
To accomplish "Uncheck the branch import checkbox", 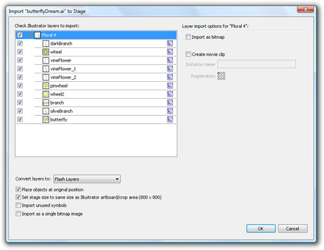I will coord(20,103).
